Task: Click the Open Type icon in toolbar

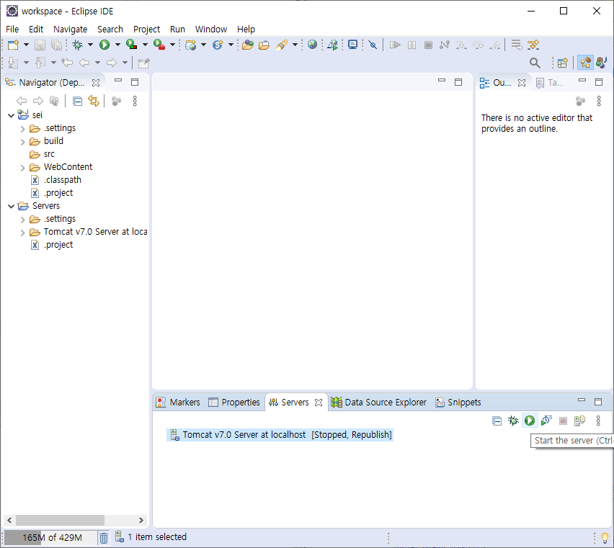Action: (248, 45)
